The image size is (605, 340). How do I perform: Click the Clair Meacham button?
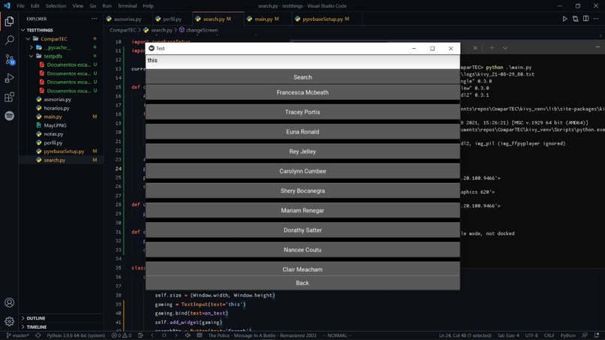302,269
